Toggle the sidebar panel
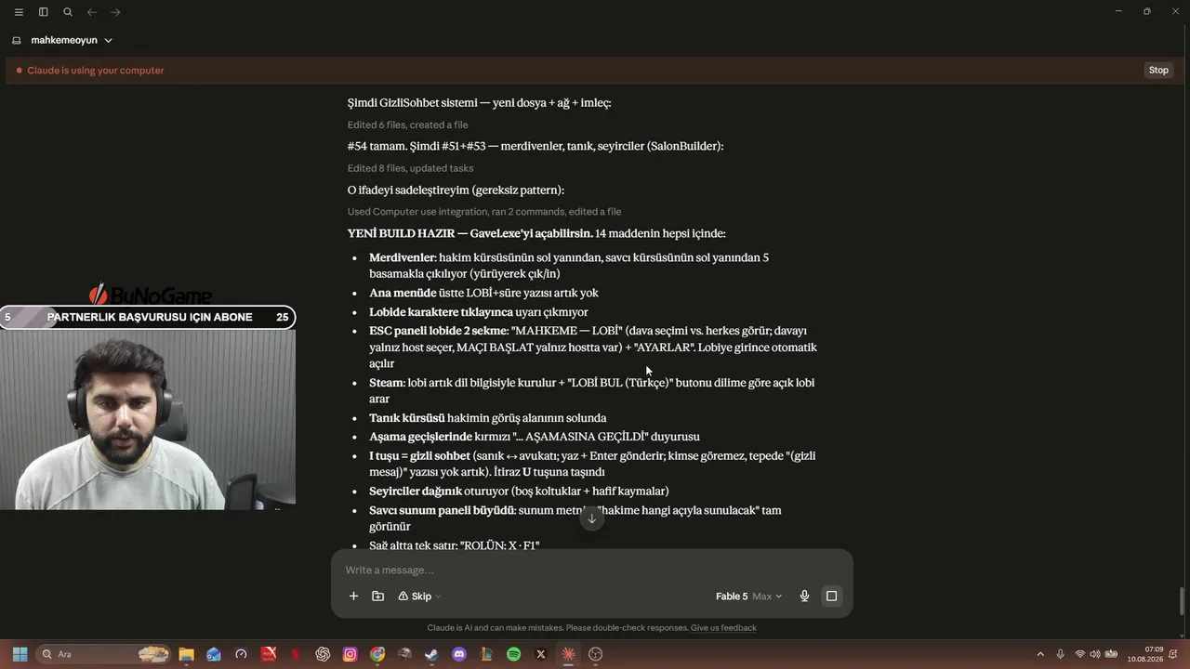Image resolution: width=1190 pixels, height=669 pixels. pos(43,12)
